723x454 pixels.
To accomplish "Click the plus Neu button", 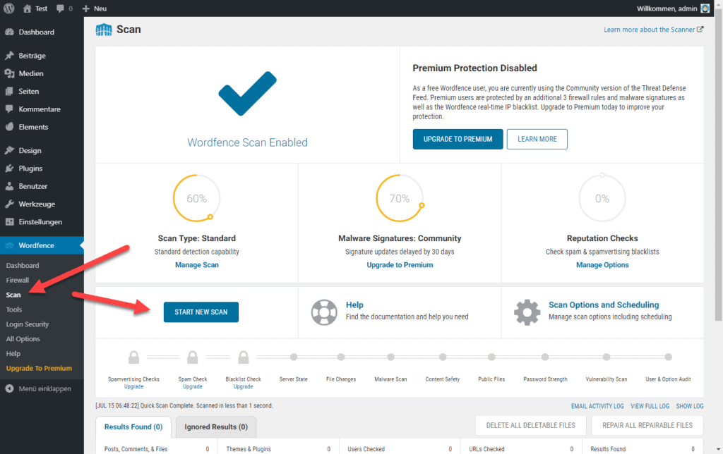I will coord(94,8).
